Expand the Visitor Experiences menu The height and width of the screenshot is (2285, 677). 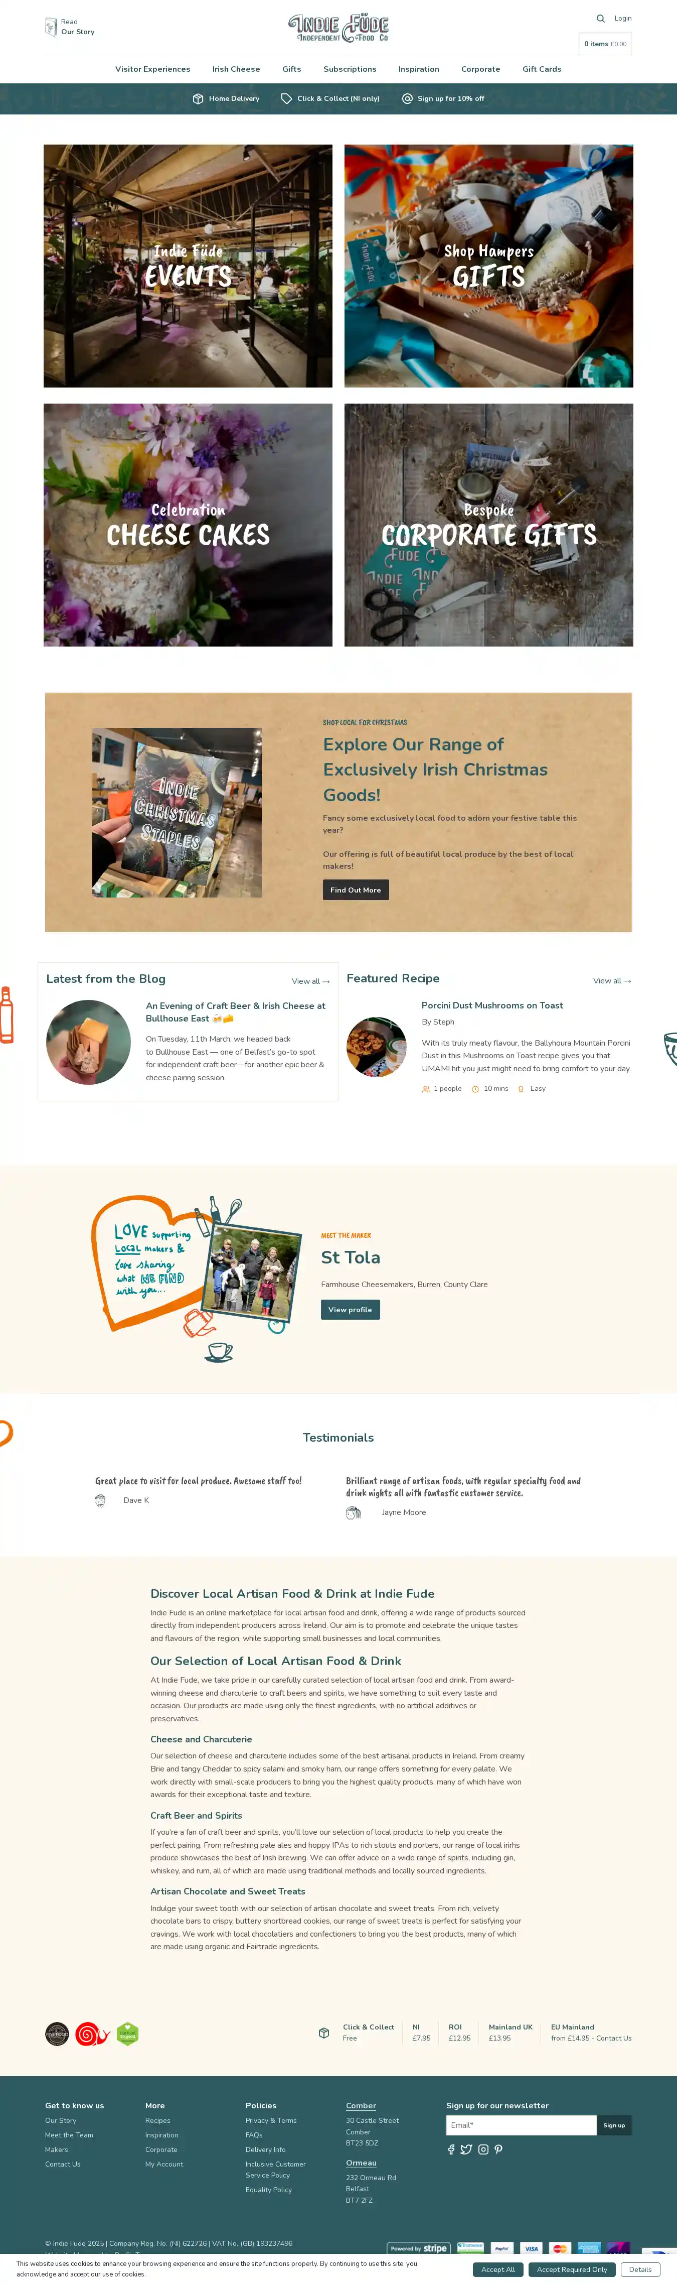coord(152,69)
